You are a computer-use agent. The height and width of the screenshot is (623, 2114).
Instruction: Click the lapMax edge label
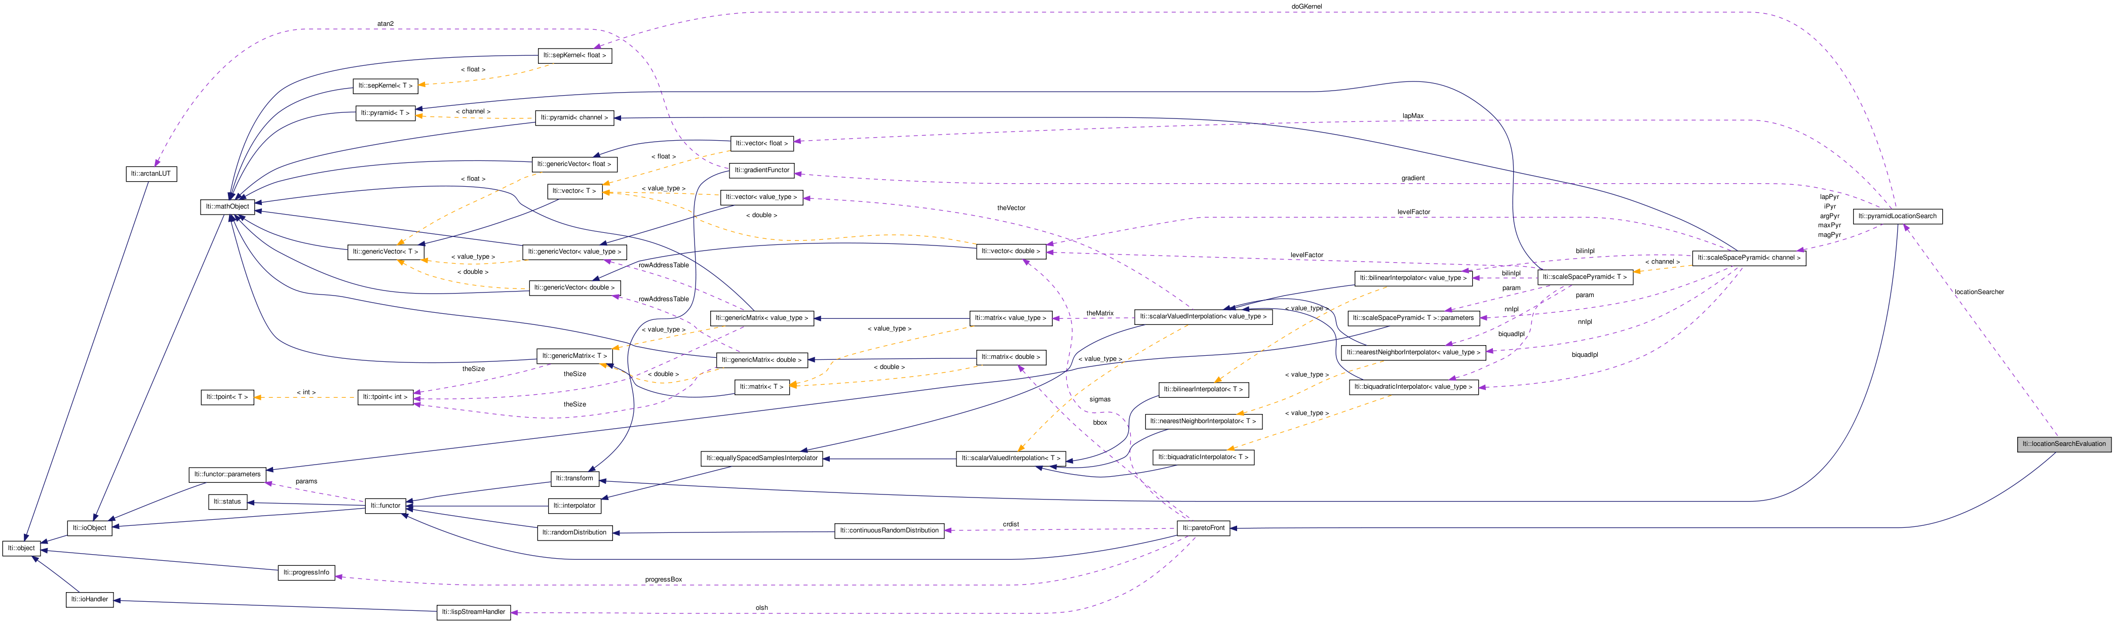pyautogui.click(x=1412, y=116)
